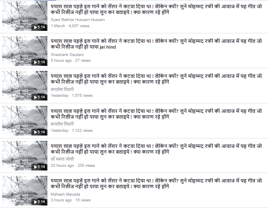Open कमलेश तिवारी profile on 1,122 views video
The image size is (268, 208).
62,124
